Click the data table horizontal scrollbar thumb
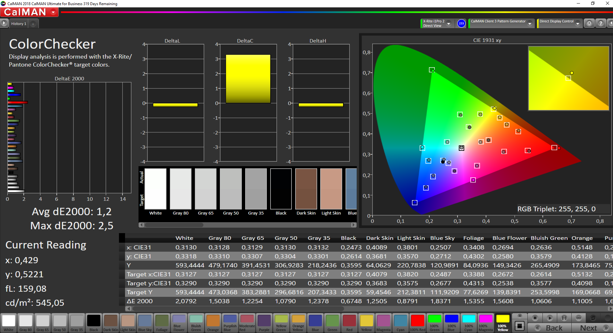Image resolution: width=613 pixels, height=333 pixels. tap(238, 309)
